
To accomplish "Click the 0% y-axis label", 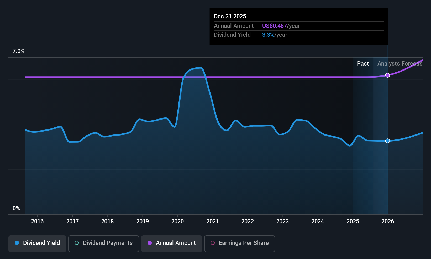I will [16, 208].
